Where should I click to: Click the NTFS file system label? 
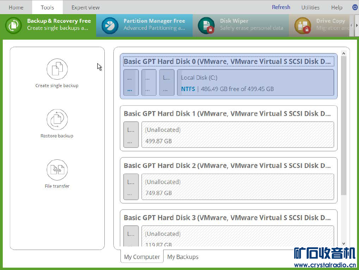188,89
